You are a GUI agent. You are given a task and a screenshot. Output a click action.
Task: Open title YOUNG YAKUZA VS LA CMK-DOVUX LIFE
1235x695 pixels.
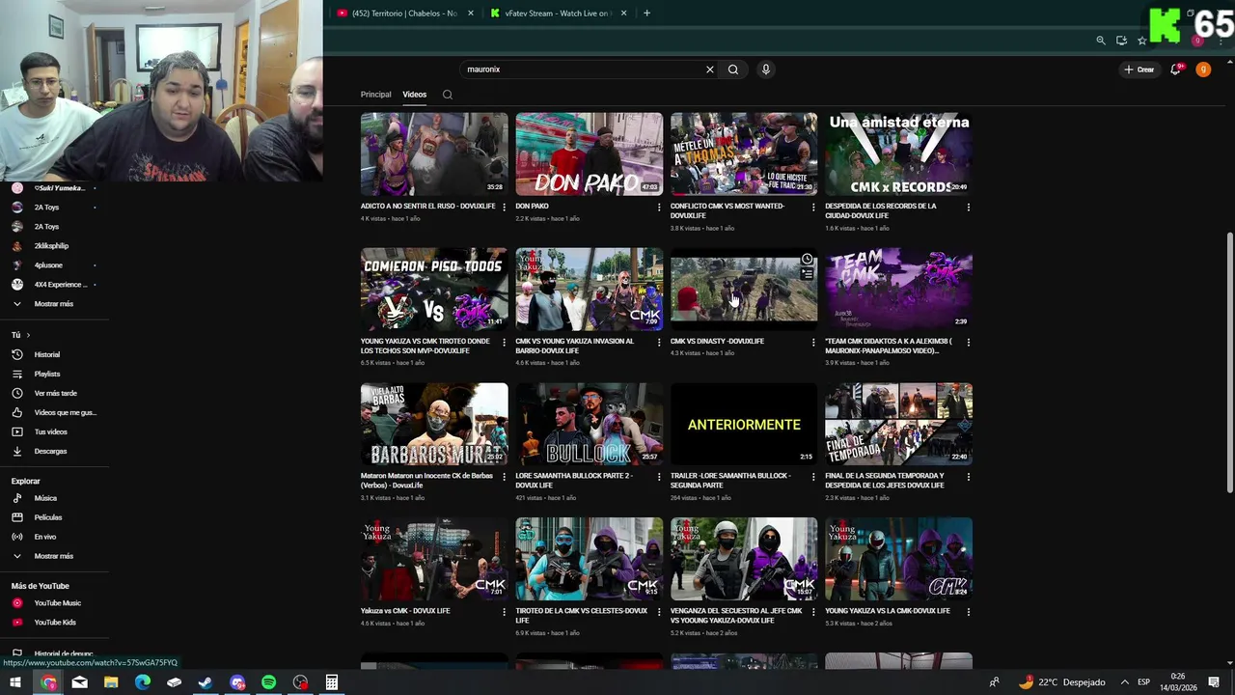(888, 611)
